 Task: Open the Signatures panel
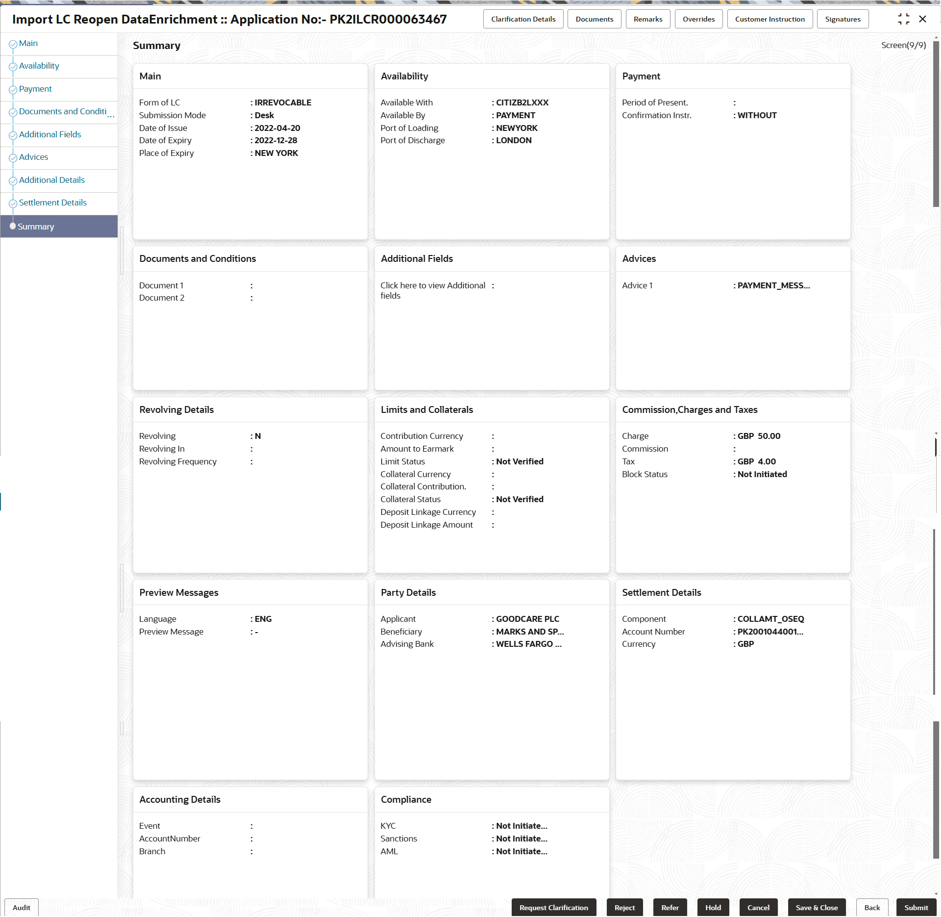[x=842, y=19]
